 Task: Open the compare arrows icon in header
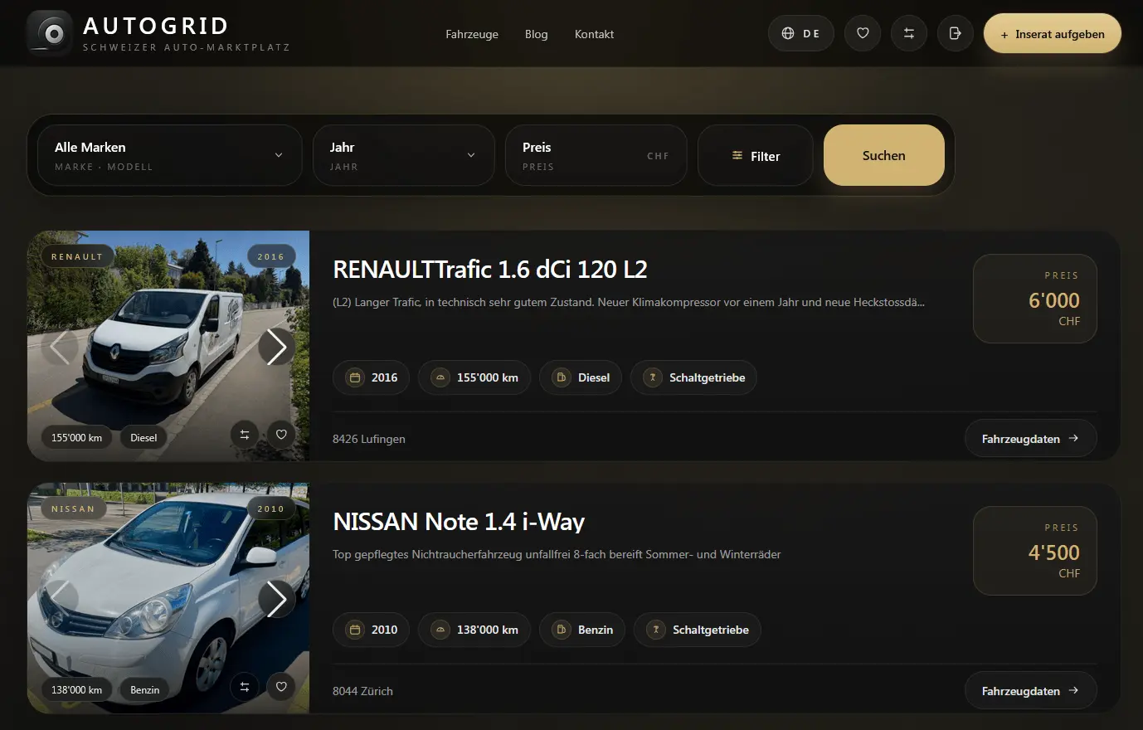(x=909, y=33)
